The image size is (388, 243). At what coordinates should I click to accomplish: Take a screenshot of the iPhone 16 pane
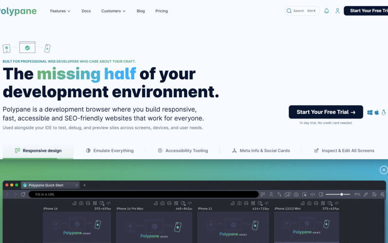[81, 203]
